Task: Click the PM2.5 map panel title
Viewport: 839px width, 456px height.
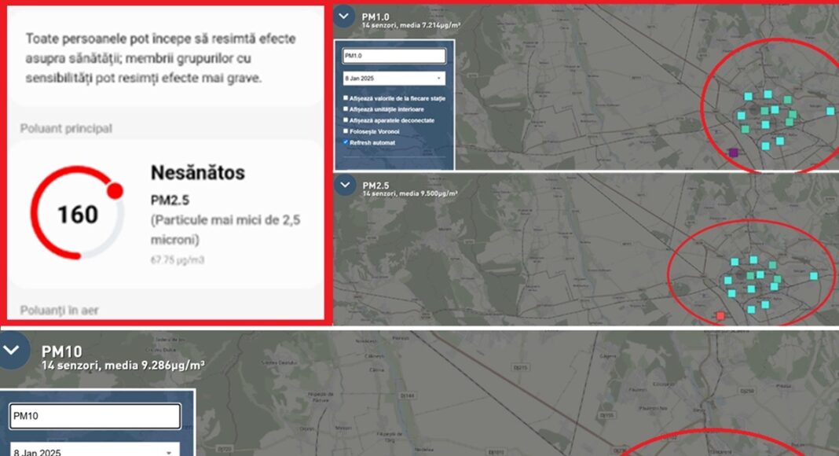Action: click(x=376, y=186)
